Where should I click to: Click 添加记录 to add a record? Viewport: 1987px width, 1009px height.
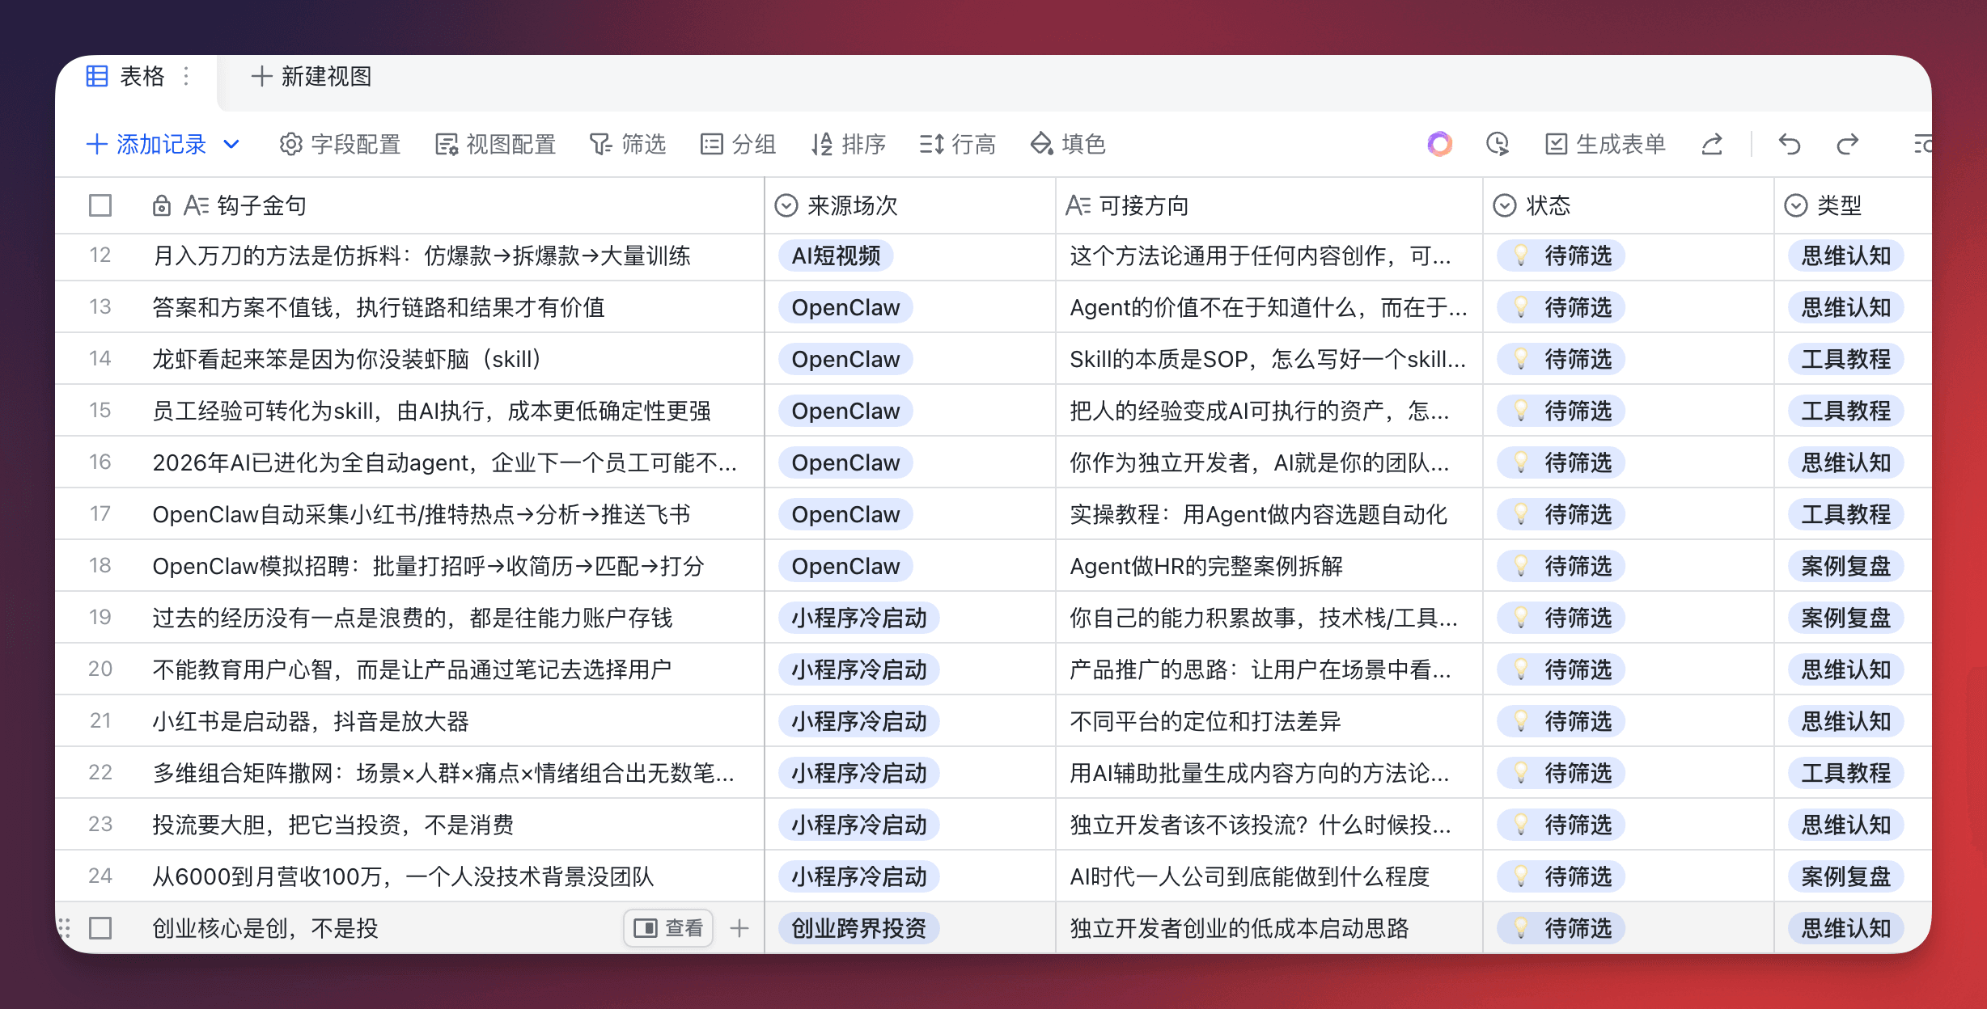pyautogui.click(x=146, y=144)
